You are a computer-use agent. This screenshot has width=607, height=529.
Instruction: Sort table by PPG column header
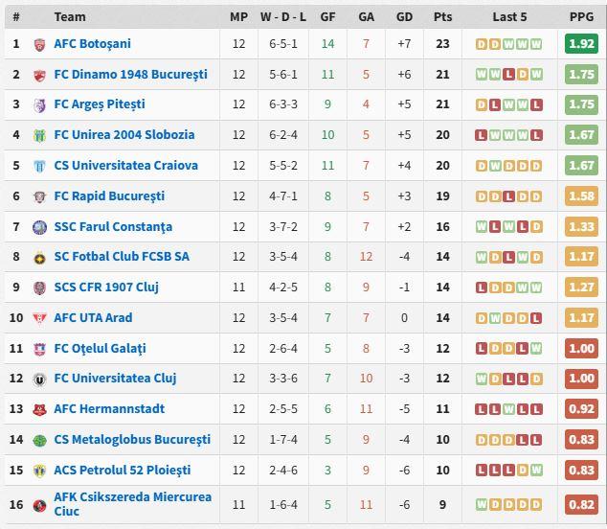(x=581, y=16)
